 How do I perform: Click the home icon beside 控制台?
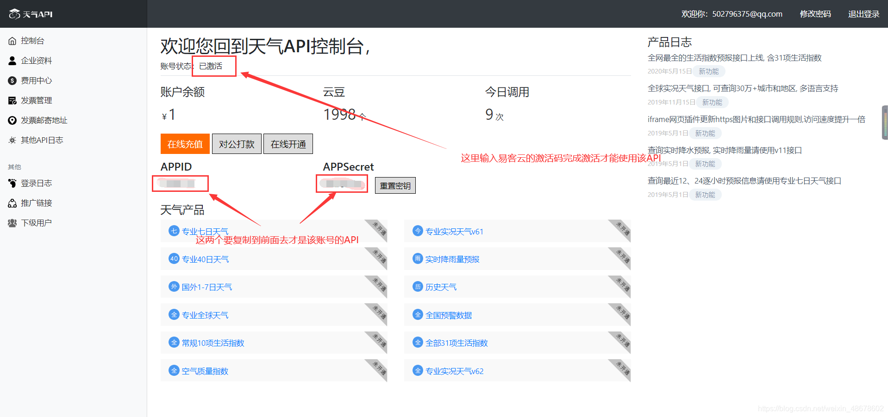[x=13, y=41]
